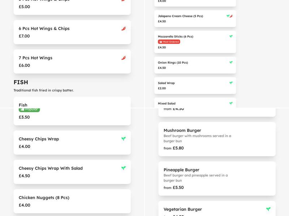This screenshot has height=216, width=289.
Task: Click the Salad Wrap menu item
Action: [195, 85]
